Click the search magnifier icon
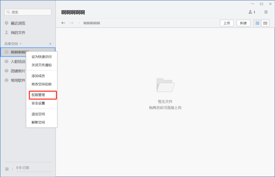275x177 pixels. pyautogui.click(x=8, y=12)
